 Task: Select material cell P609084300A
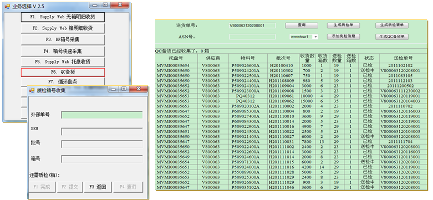(246, 121)
